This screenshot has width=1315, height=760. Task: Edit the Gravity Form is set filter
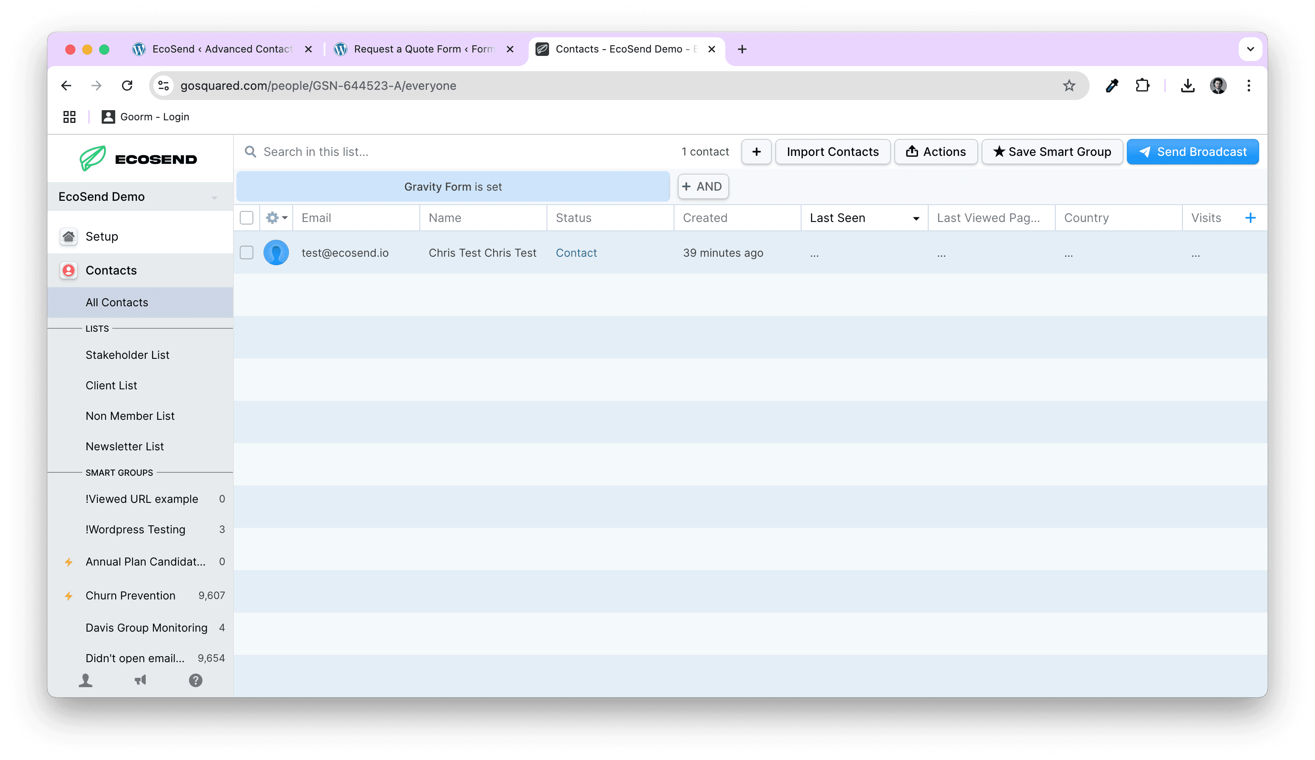(x=453, y=186)
